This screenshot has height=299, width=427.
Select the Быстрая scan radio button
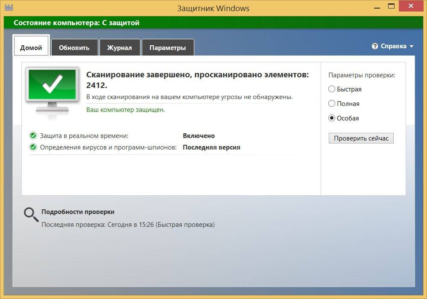(331, 89)
